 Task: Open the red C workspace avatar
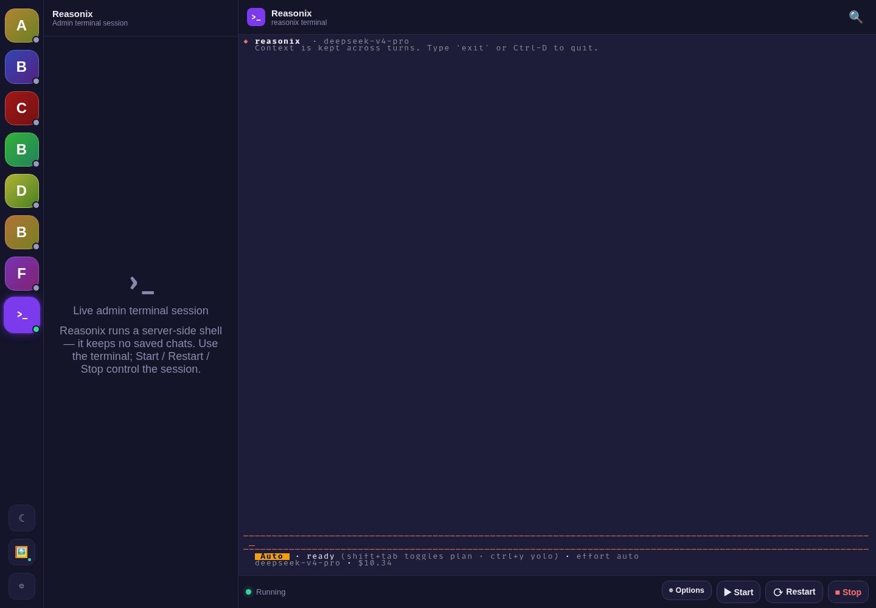click(22, 108)
